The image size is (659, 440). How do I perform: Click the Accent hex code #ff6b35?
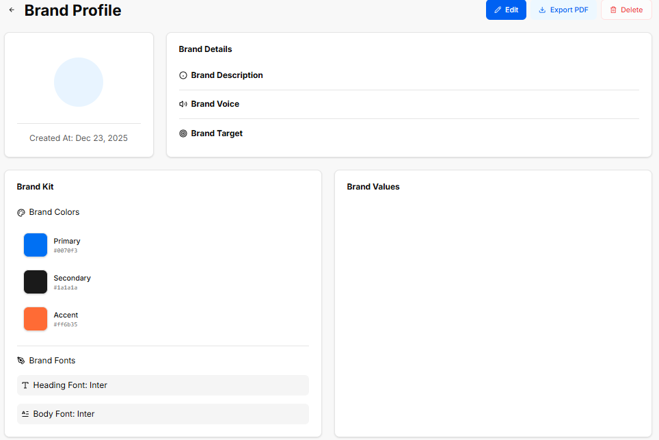(x=66, y=325)
